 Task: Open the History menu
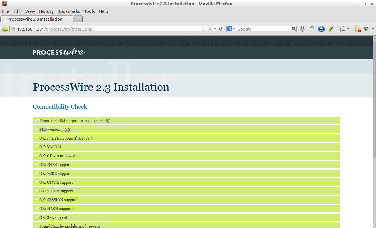(x=46, y=11)
